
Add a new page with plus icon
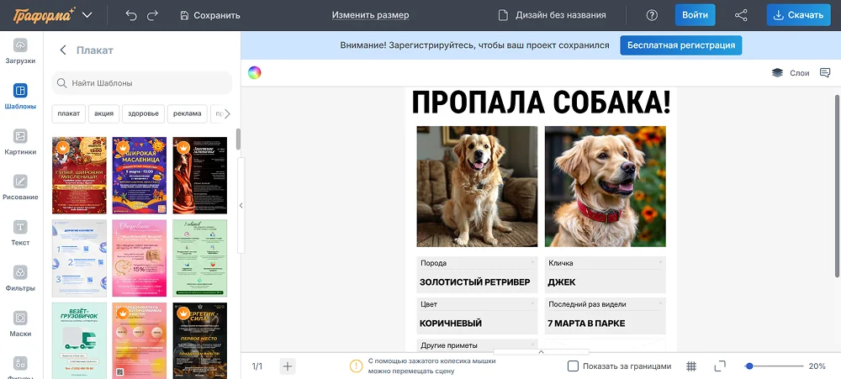coord(288,366)
